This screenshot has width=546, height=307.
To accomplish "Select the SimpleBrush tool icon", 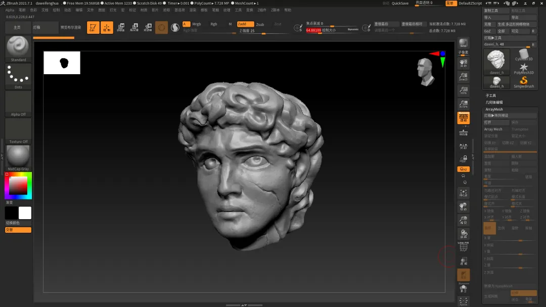I will pyautogui.click(x=524, y=81).
